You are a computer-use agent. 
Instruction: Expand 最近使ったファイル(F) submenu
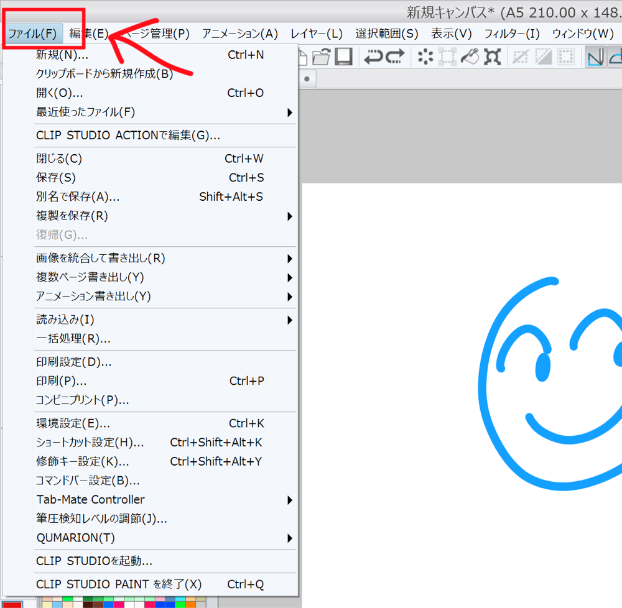click(165, 112)
